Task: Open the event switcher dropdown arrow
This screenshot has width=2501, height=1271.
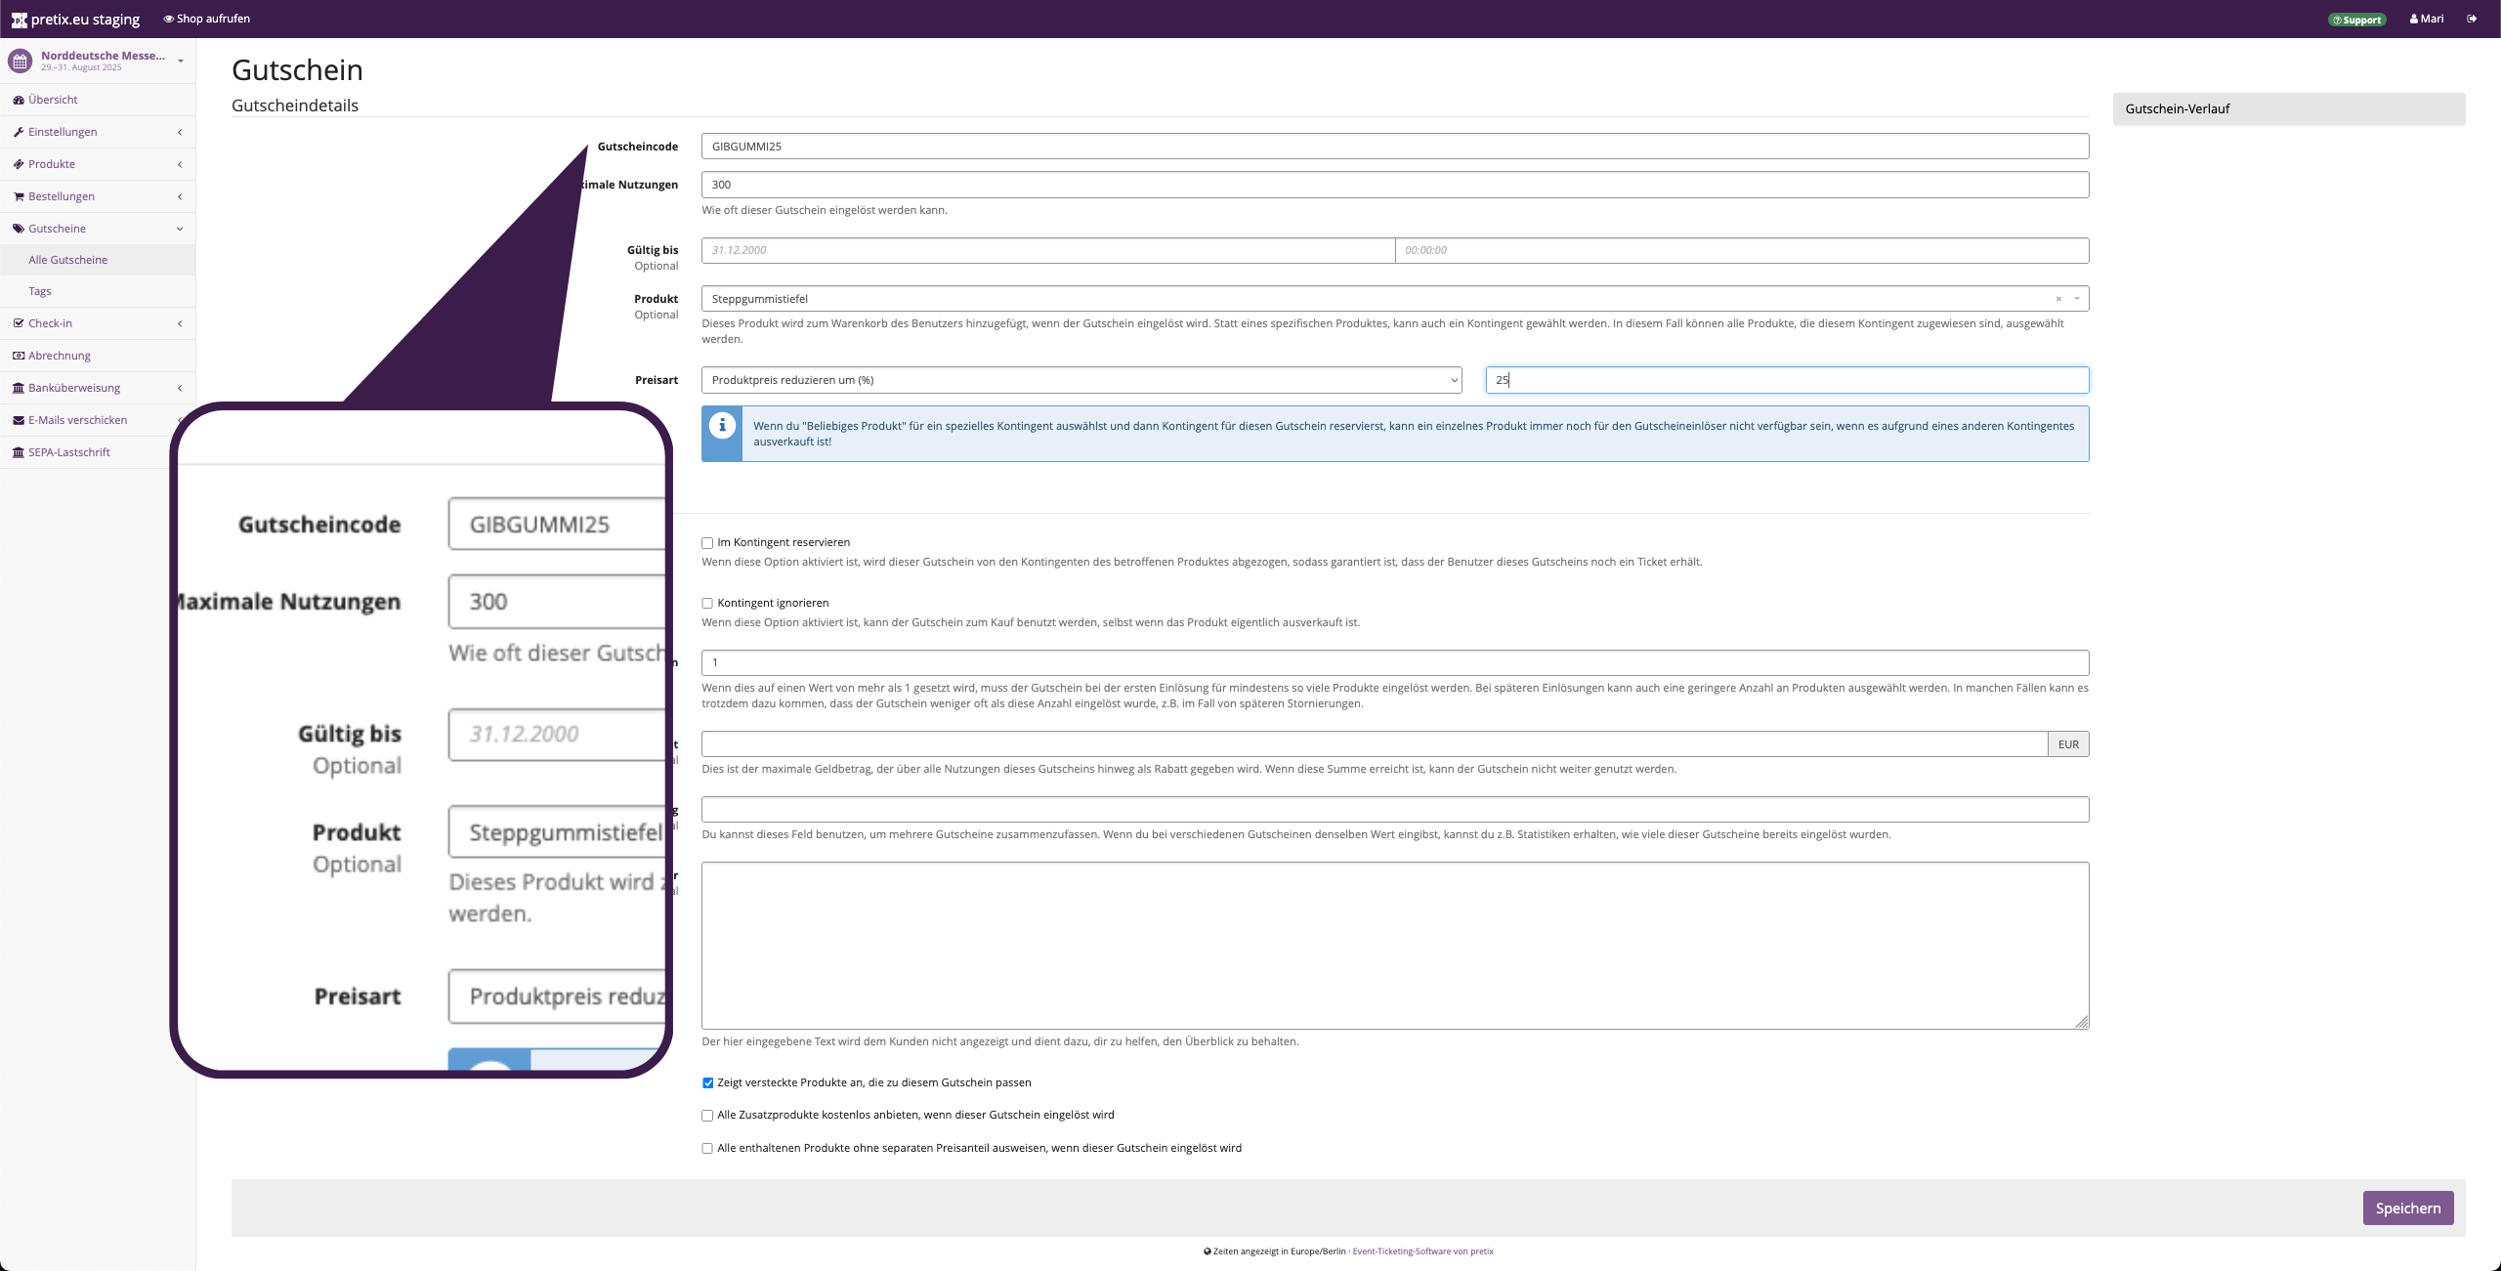Action: tap(181, 62)
